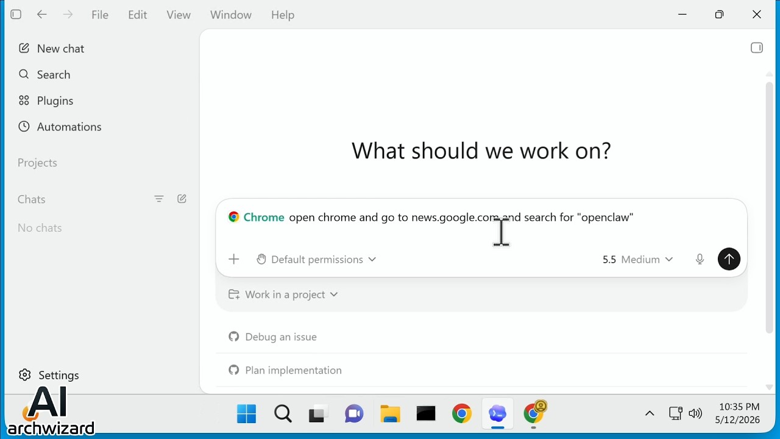Open the volume control in the tray
Image resolution: width=780 pixels, height=439 pixels.
695,414
